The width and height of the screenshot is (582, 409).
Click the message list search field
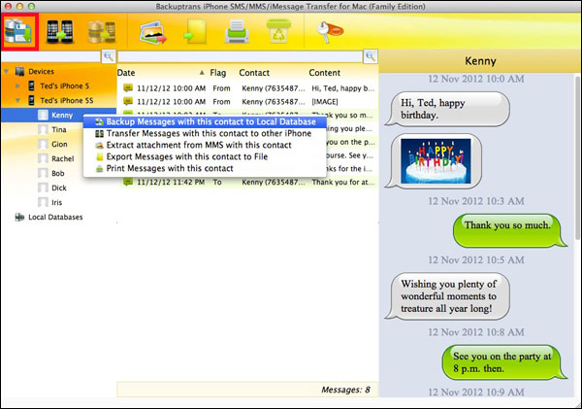pos(241,57)
